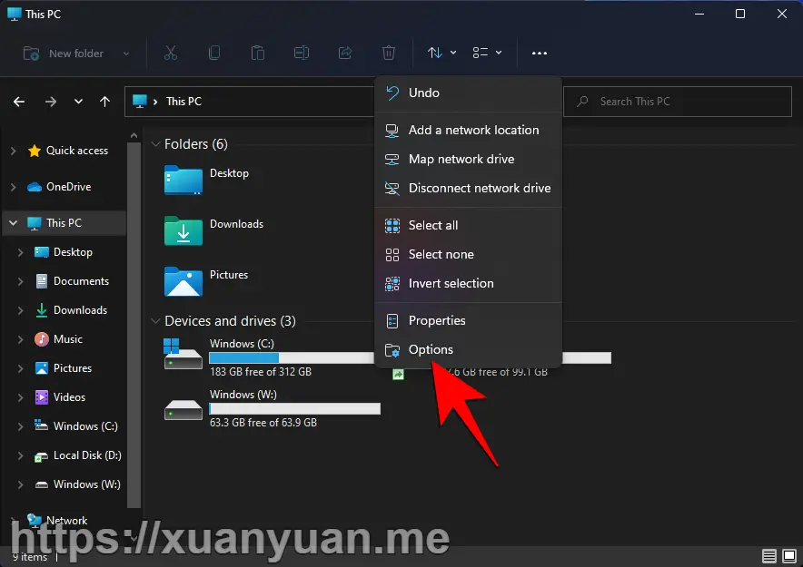
Task: Click inside the Search This PC box
Action: 677,101
